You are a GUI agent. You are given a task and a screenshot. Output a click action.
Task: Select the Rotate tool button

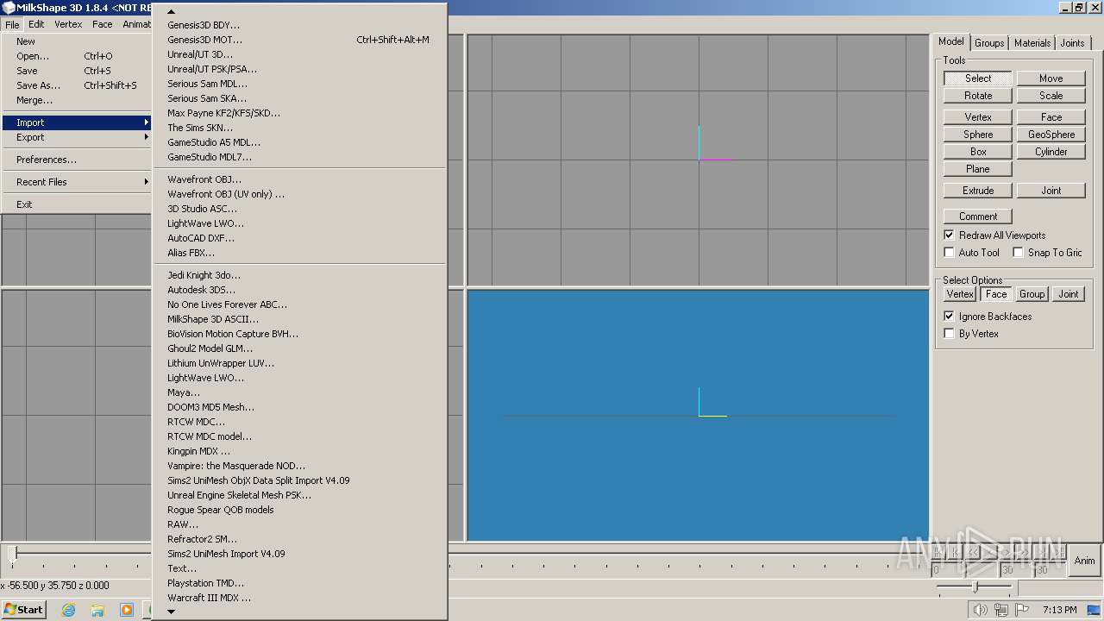[x=978, y=96]
